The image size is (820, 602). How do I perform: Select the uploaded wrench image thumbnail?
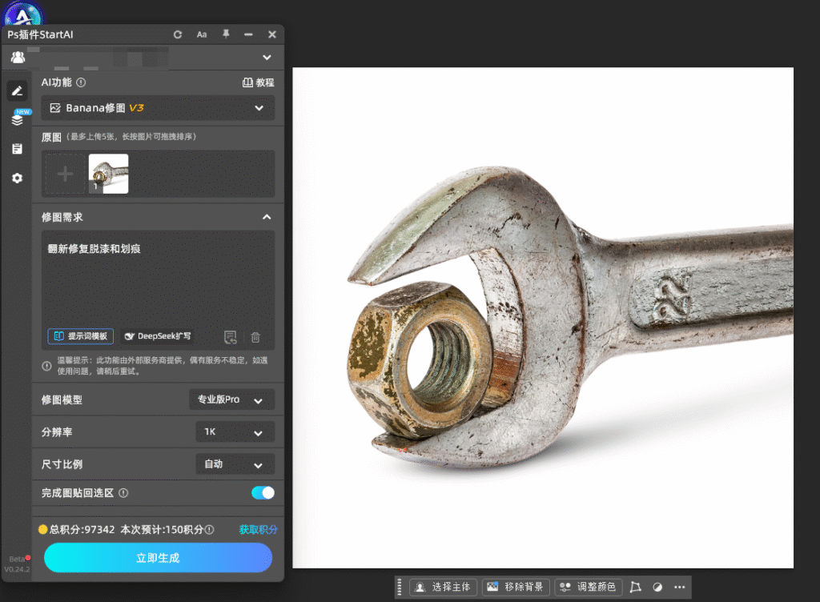pyautogui.click(x=108, y=174)
